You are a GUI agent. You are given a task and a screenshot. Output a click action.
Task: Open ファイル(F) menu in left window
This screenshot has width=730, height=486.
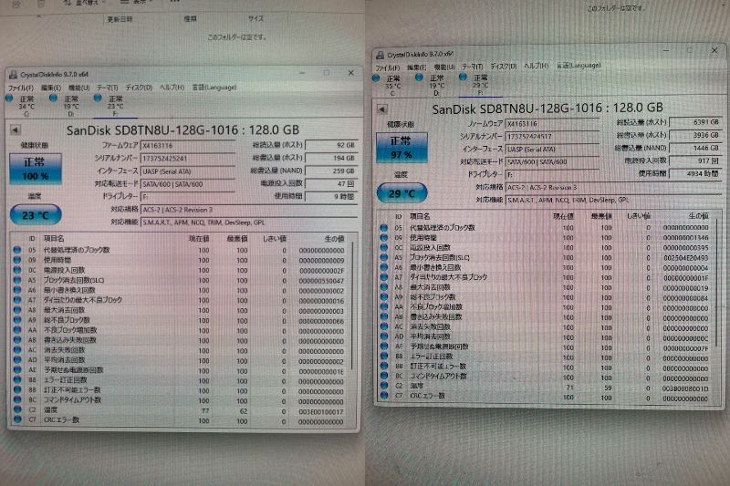[x=21, y=88]
